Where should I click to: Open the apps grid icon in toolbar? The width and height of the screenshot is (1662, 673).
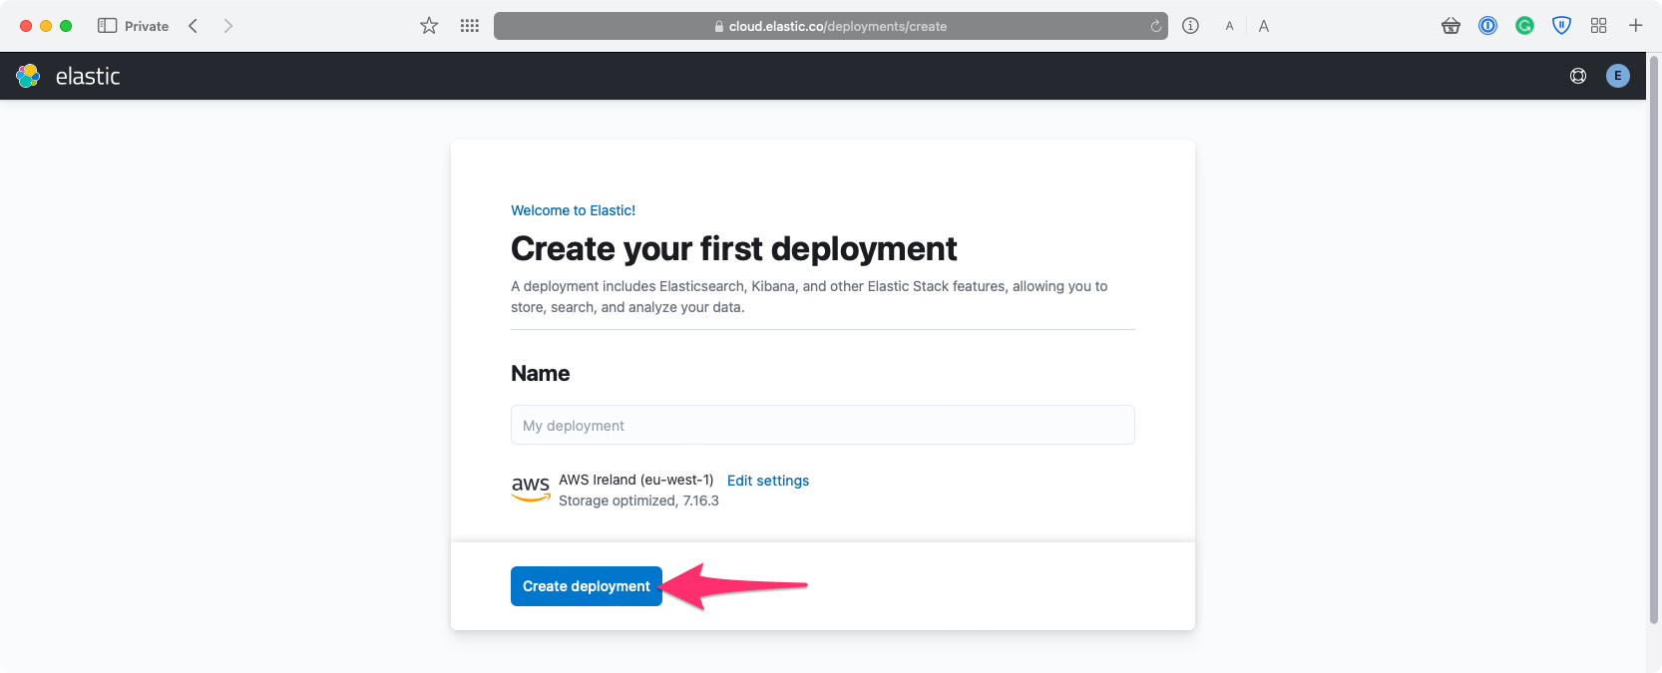click(x=470, y=26)
